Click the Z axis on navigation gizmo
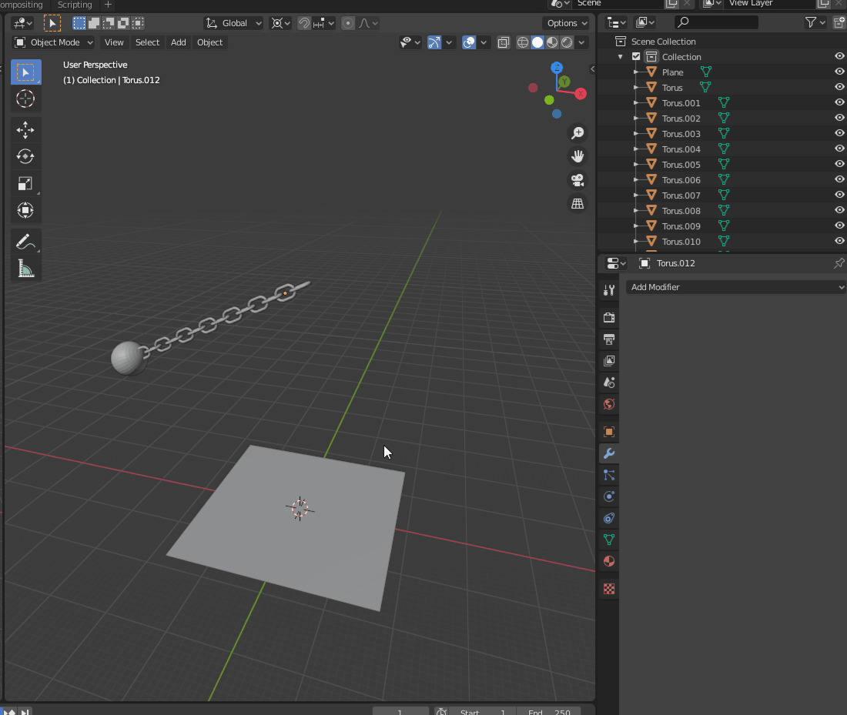Screen dimensions: 847x715 point(557,68)
